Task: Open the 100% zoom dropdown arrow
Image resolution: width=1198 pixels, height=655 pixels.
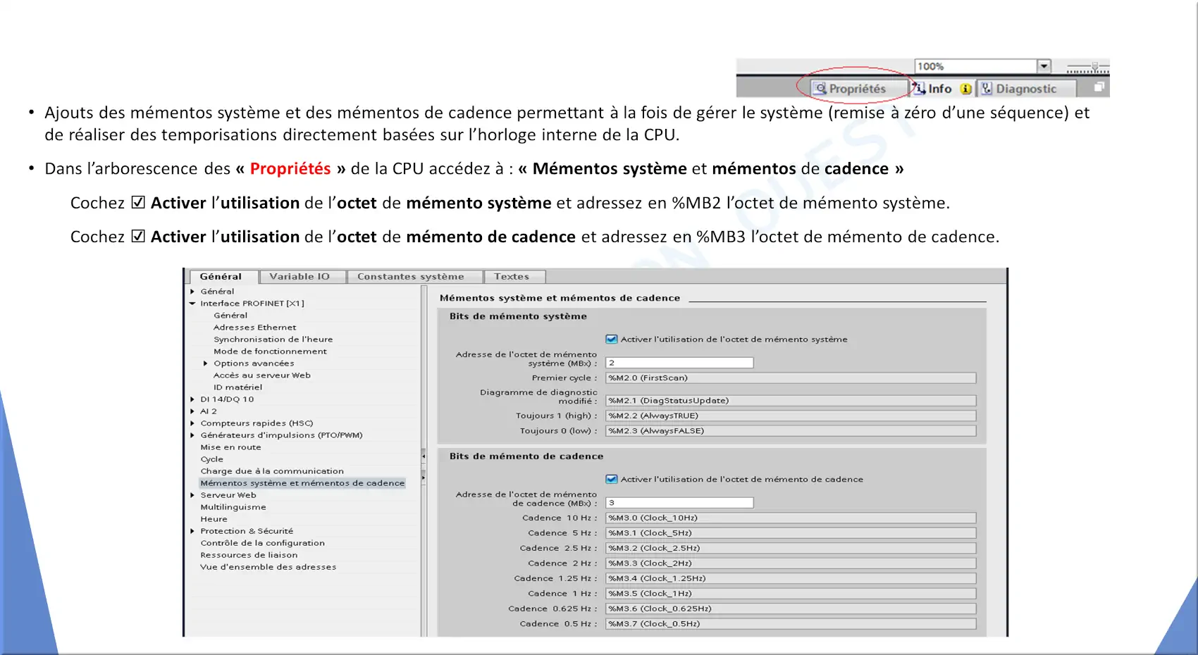Action: [1044, 66]
